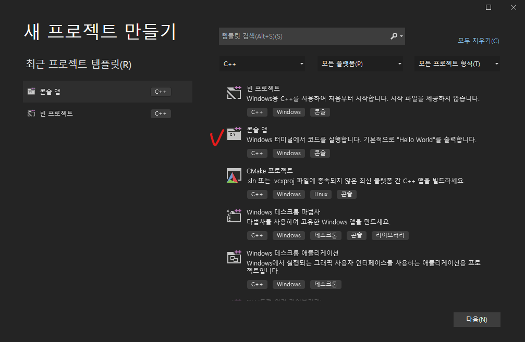Click Windows tag under CMake 프로젝트
The height and width of the screenshot is (342, 525).
289,194
